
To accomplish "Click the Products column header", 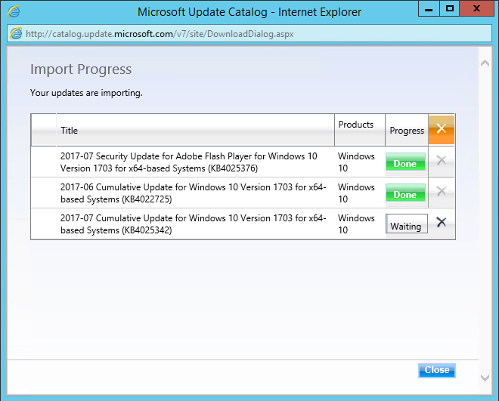I will (355, 125).
